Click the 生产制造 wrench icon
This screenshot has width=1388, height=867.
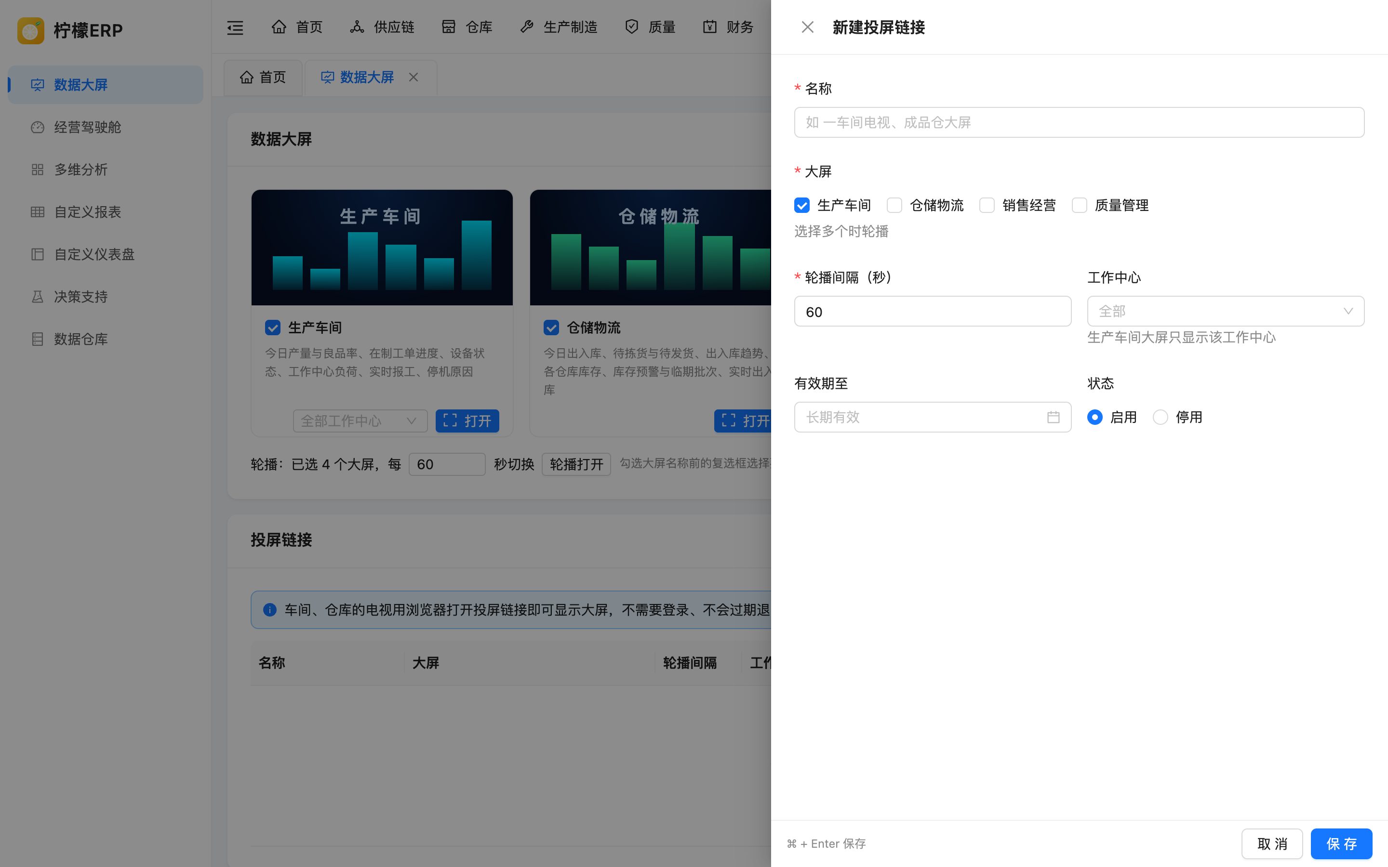pos(526,27)
